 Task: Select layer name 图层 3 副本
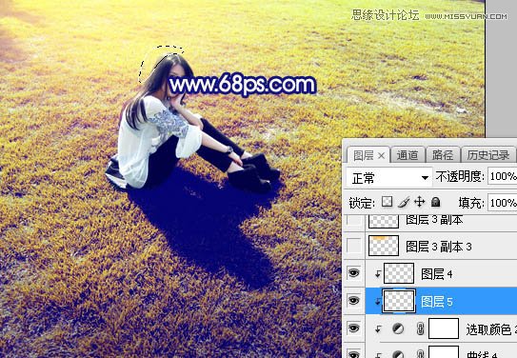click(434, 220)
